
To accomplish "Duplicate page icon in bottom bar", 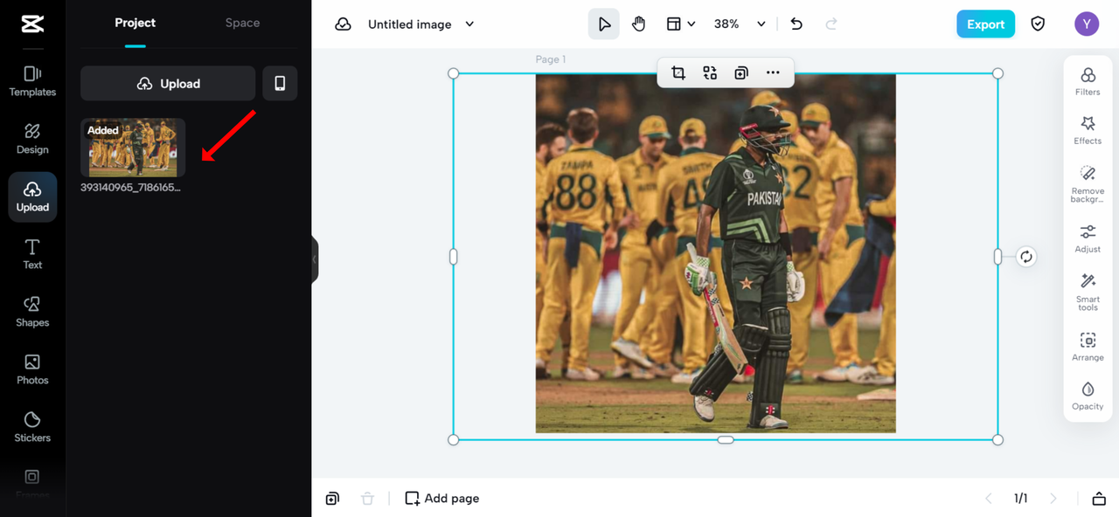I will [332, 499].
